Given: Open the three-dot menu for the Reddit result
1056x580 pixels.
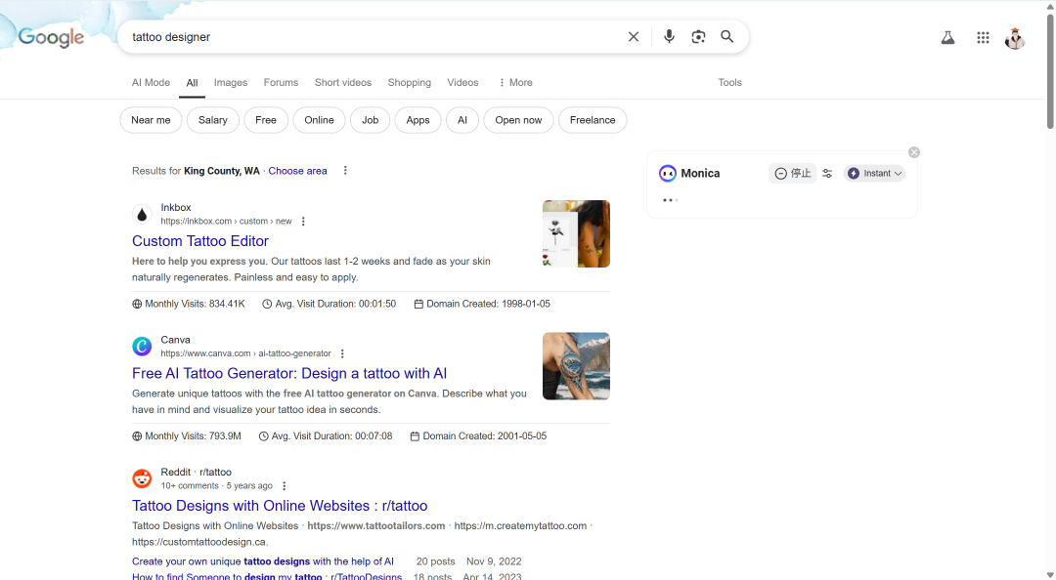Looking at the screenshot, I should [x=285, y=486].
